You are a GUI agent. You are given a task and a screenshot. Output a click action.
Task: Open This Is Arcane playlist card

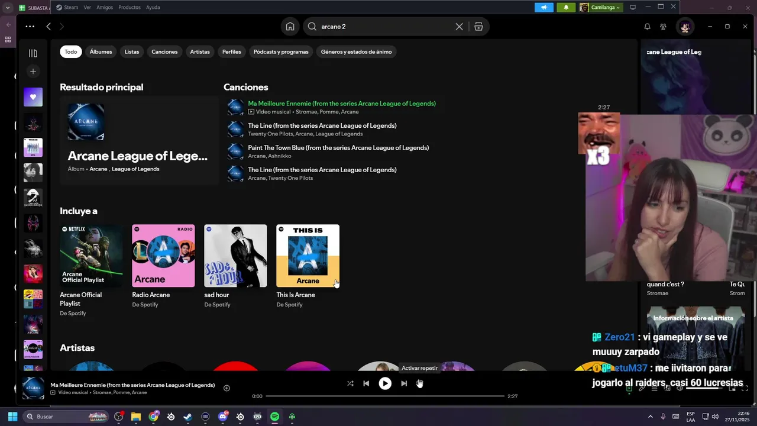[x=308, y=267]
